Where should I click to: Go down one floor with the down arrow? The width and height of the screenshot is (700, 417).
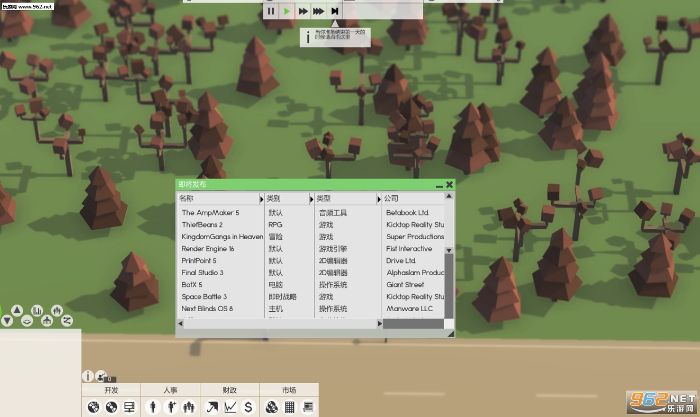(x=6, y=321)
